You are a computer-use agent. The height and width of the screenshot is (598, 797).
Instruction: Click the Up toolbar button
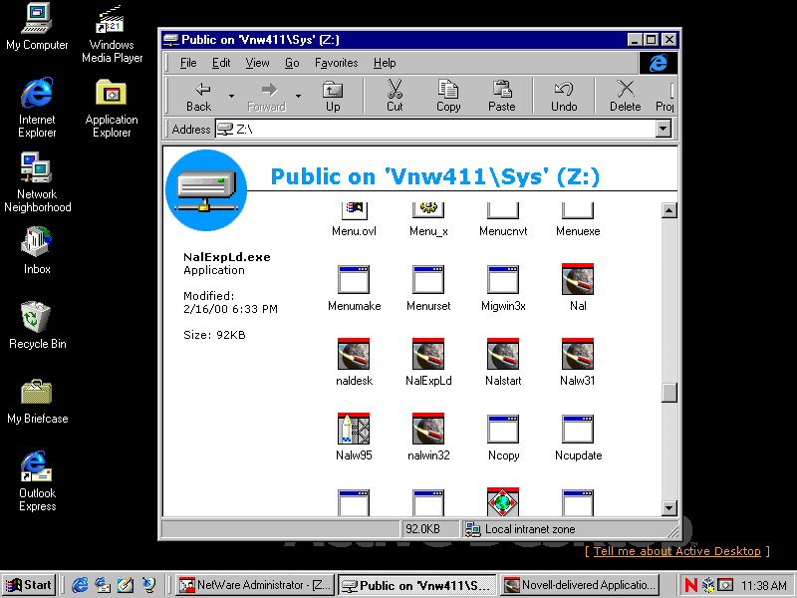pyautogui.click(x=333, y=96)
